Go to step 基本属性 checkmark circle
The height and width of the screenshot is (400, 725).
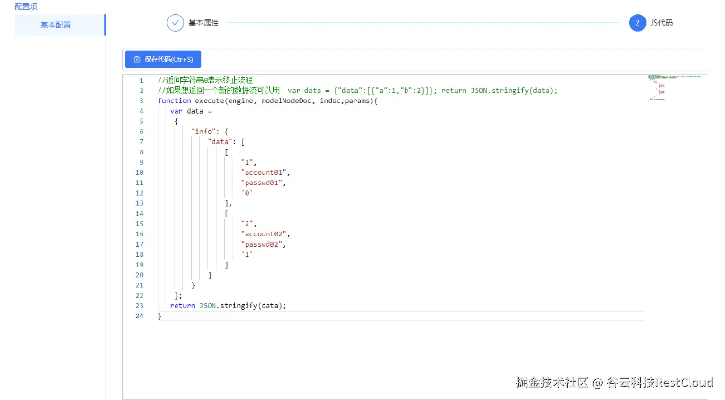pyautogui.click(x=175, y=23)
